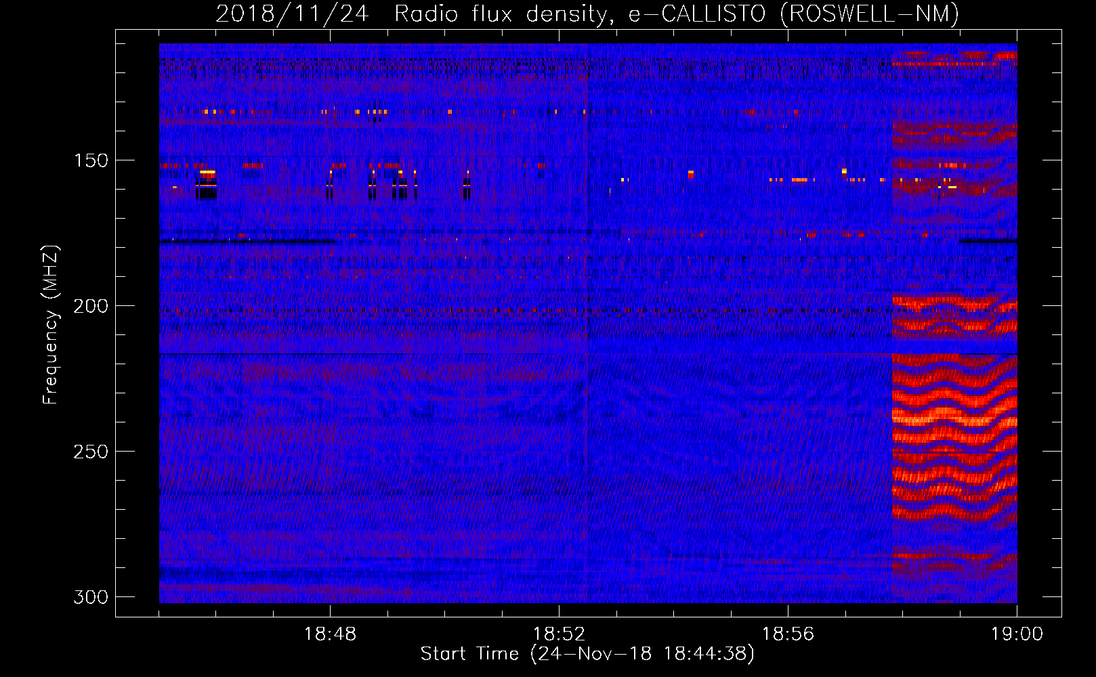
Task: Click the 'Frequency (MHZ)' axis label
Action: 51,325
